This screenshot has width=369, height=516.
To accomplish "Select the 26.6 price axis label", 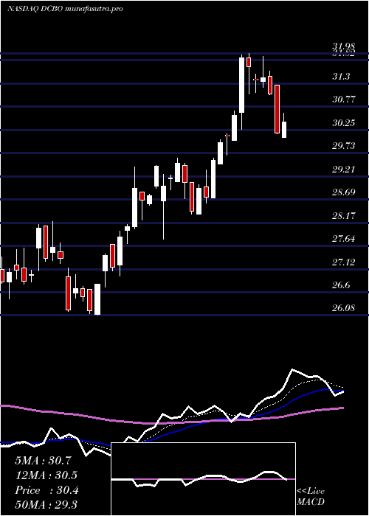I will point(341,285).
